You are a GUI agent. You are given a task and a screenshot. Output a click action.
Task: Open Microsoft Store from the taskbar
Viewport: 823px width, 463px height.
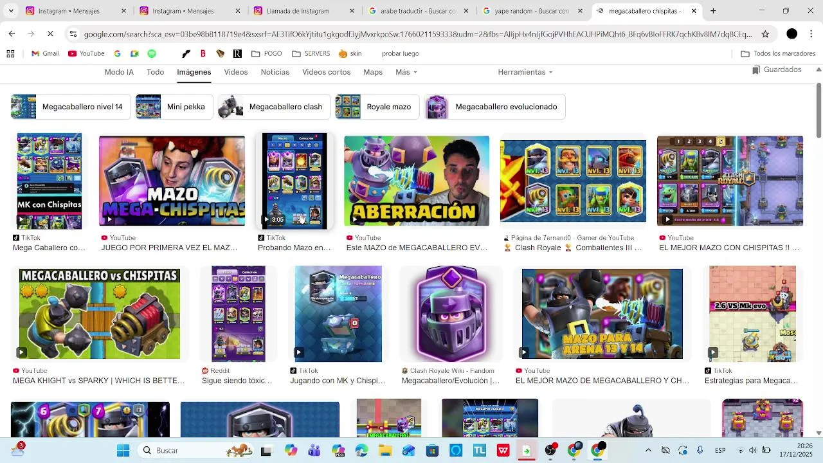pyautogui.click(x=432, y=451)
